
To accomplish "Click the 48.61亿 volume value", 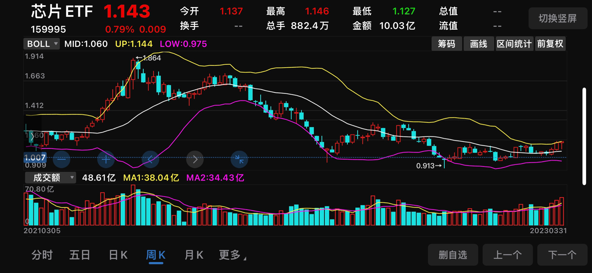I will (99, 178).
